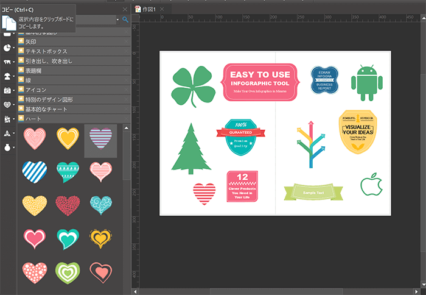This screenshot has width=426, height=295.
Task: Select the 100% GUARANTEED badge
Action: coord(241,137)
